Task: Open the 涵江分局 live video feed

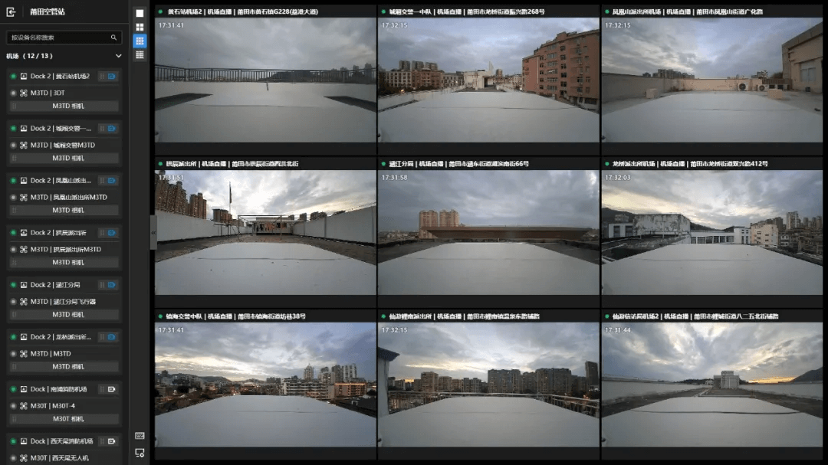Action: [488, 232]
